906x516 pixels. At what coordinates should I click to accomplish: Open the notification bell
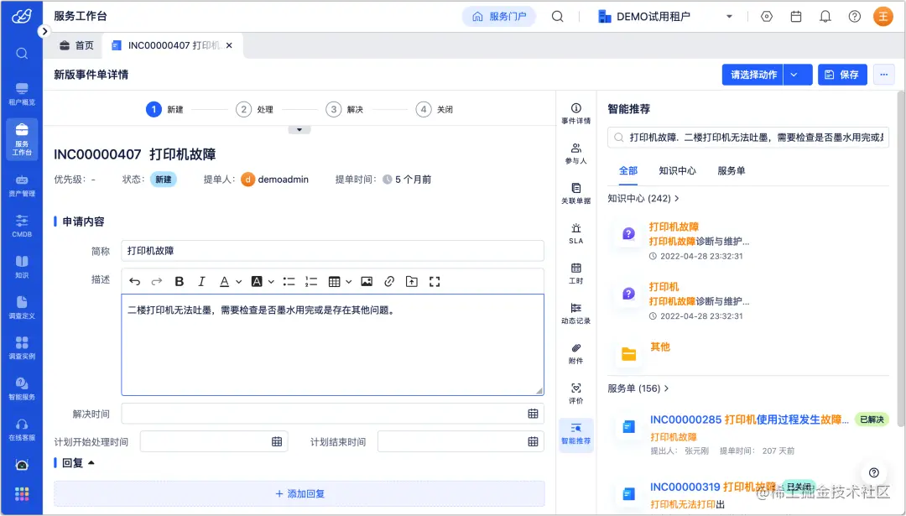(x=825, y=15)
